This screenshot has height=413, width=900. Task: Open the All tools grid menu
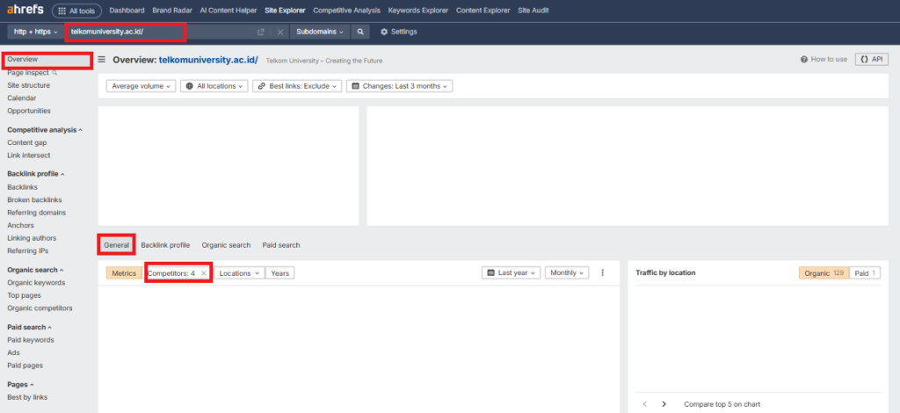click(77, 11)
